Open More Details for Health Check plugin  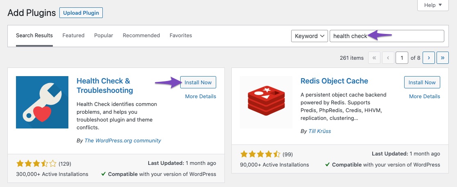[x=201, y=97]
